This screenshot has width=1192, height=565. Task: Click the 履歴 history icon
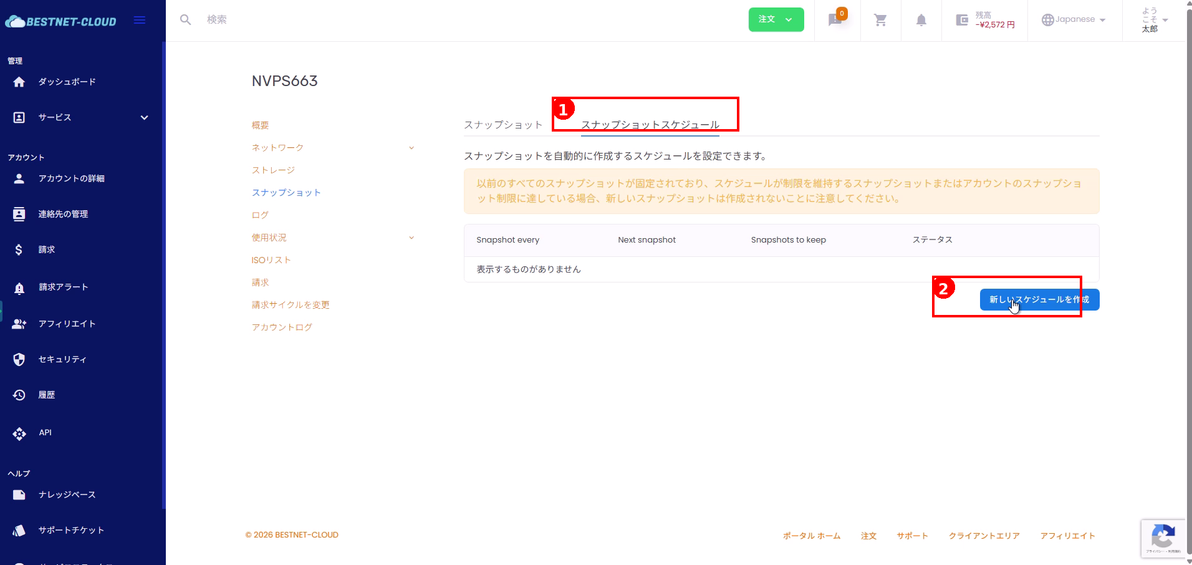[x=19, y=395]
